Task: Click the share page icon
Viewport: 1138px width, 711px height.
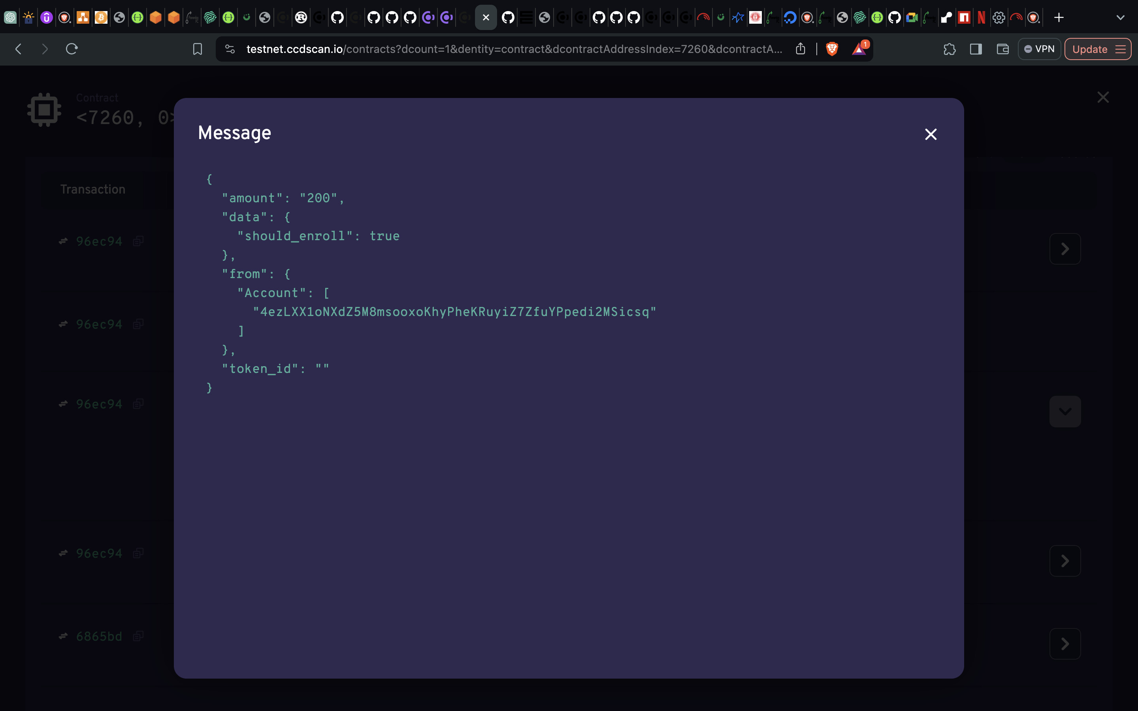Action: (801, 49)
